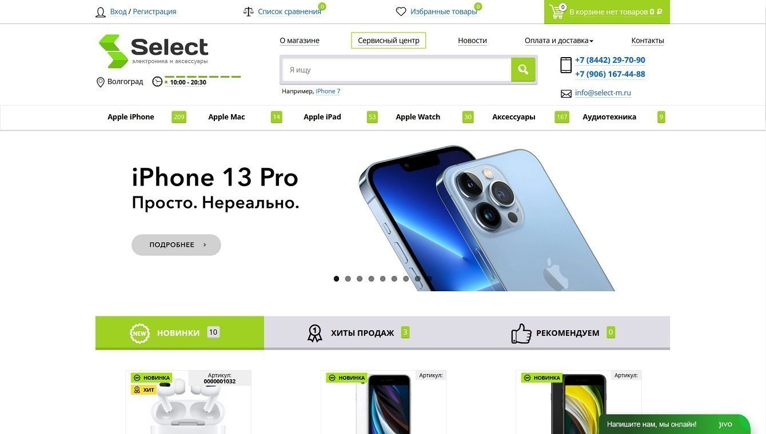Screen dimensions: 766x434
Task: Open the Сервисный центр link
Action: click(x=389, y=41)
